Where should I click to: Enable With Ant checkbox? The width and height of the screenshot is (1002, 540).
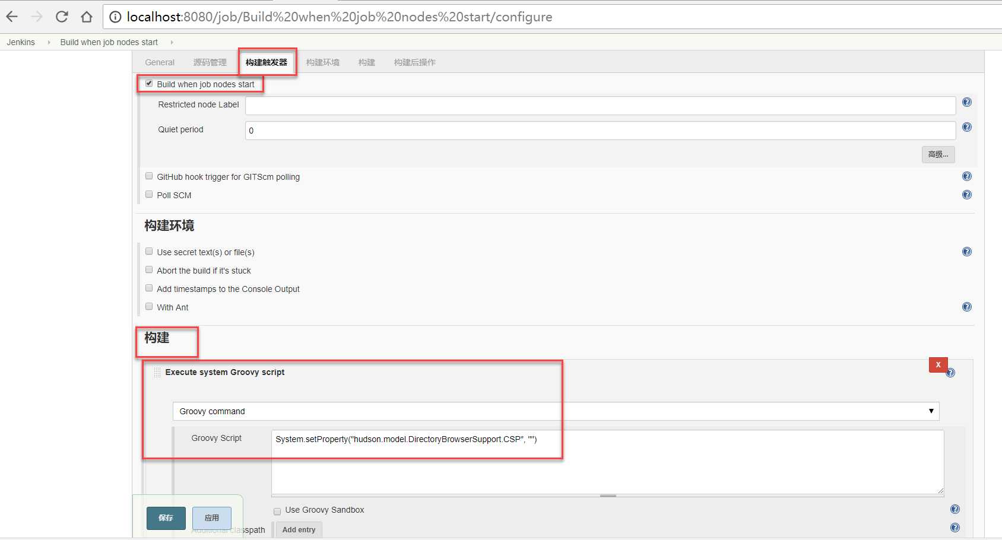pos(149,307)
